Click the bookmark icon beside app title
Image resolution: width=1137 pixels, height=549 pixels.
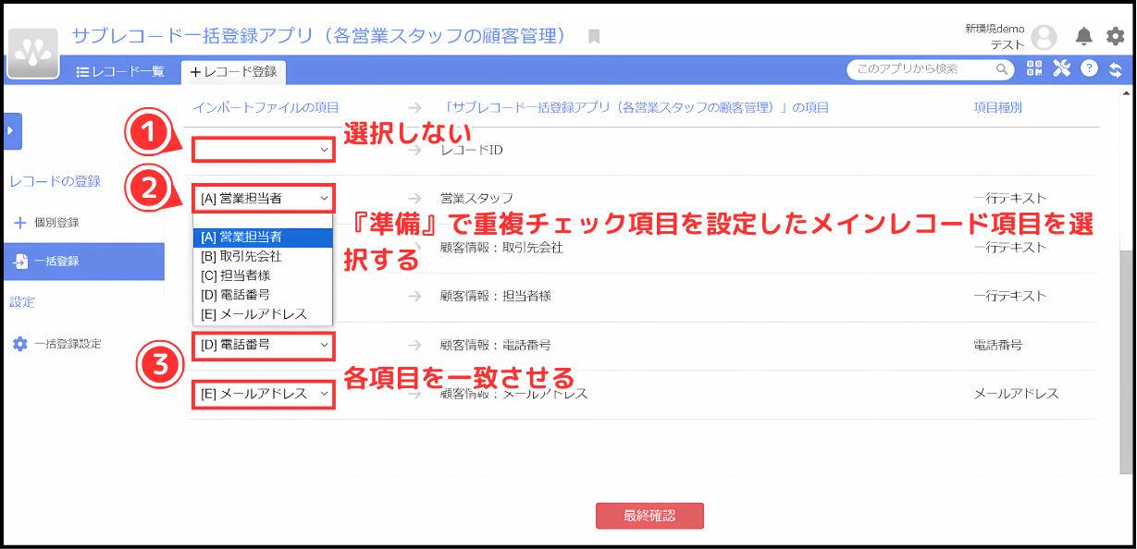tap(594, 37)
